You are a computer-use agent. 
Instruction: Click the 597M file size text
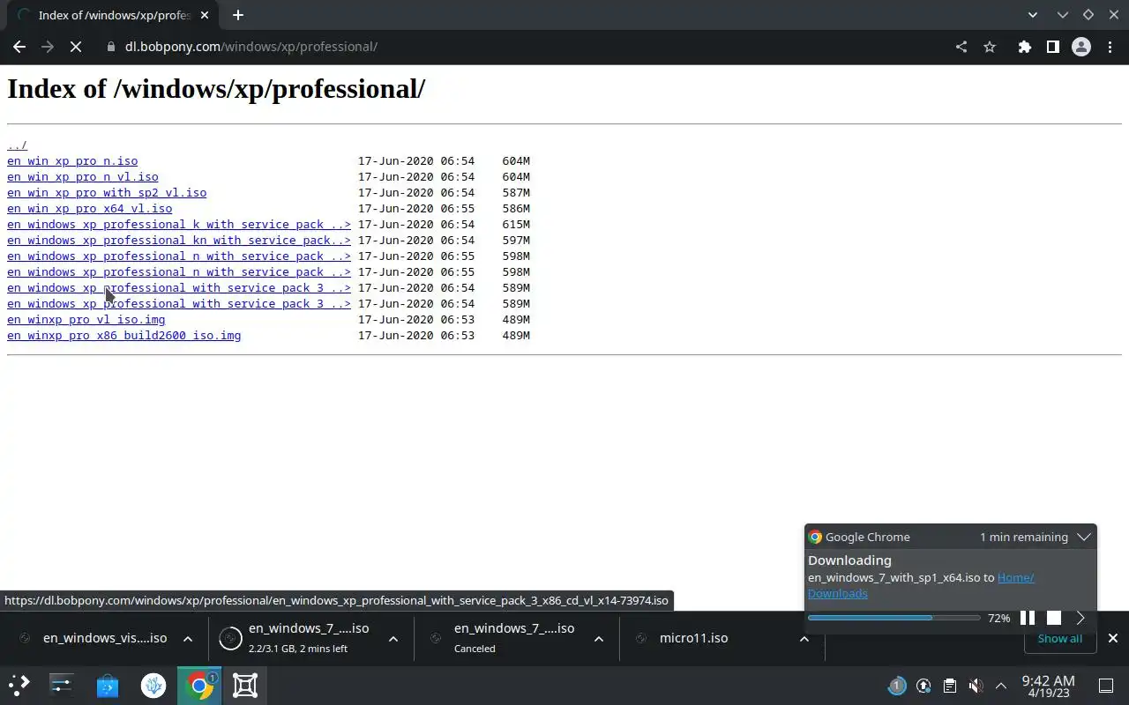point(516,241)
